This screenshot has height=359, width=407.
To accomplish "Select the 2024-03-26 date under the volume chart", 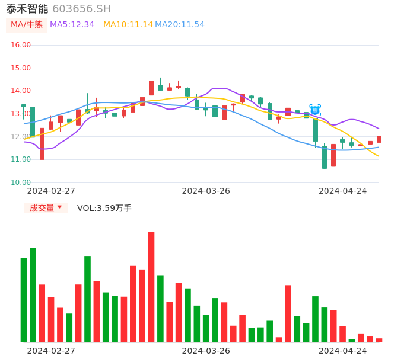I will (x=206, y=351).
